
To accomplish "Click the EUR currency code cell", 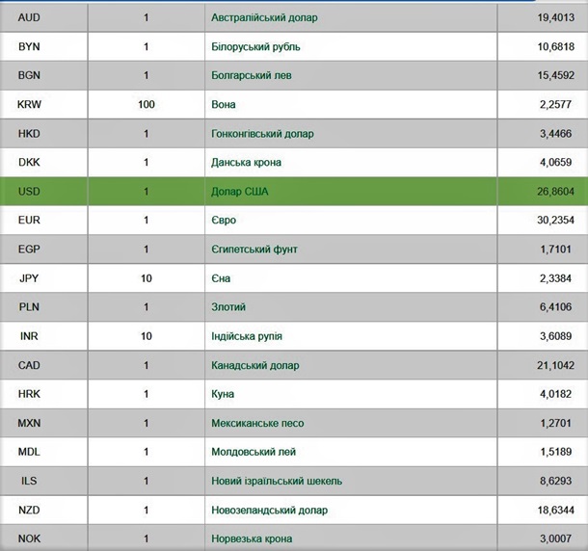I will [x=29, y=221].
